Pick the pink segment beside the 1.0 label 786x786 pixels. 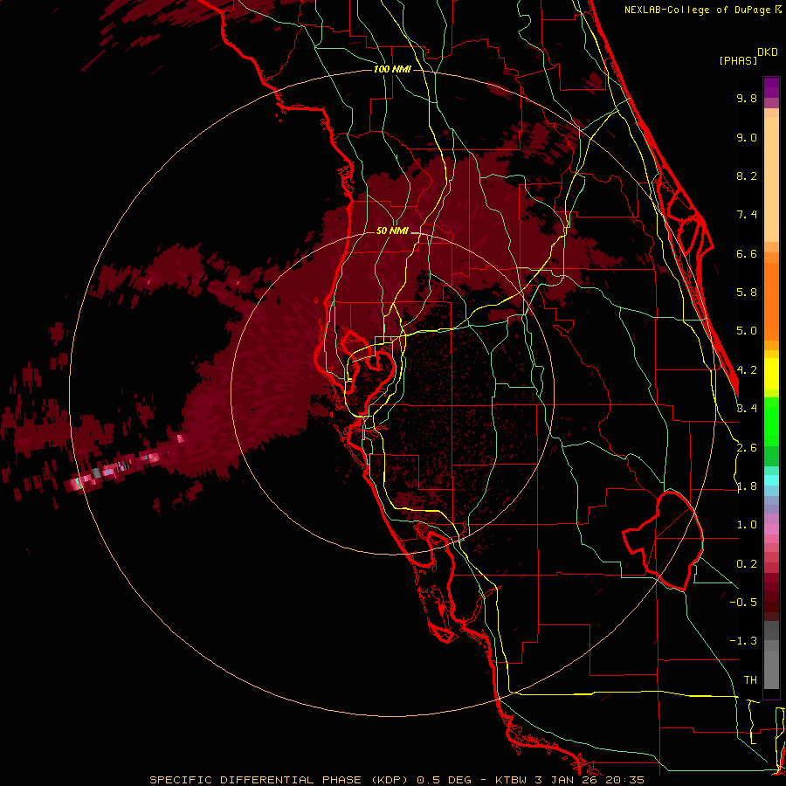pyautogui.click(x=771, y=529)
